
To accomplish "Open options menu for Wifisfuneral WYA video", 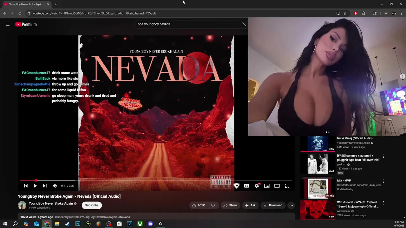I will tap(383, 203).
